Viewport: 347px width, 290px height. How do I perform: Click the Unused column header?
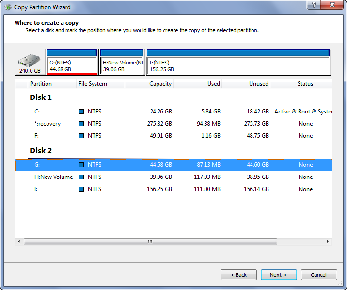click(x=246, y=84)
